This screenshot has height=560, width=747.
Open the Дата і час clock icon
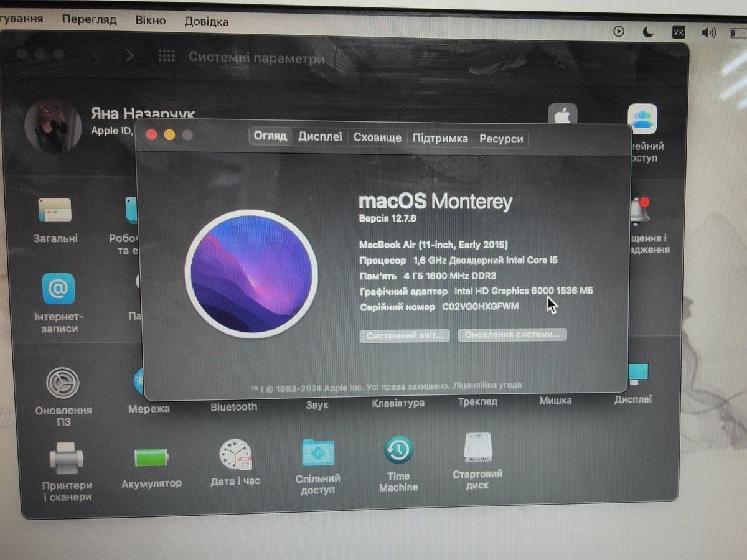click(x=235, y=455)
